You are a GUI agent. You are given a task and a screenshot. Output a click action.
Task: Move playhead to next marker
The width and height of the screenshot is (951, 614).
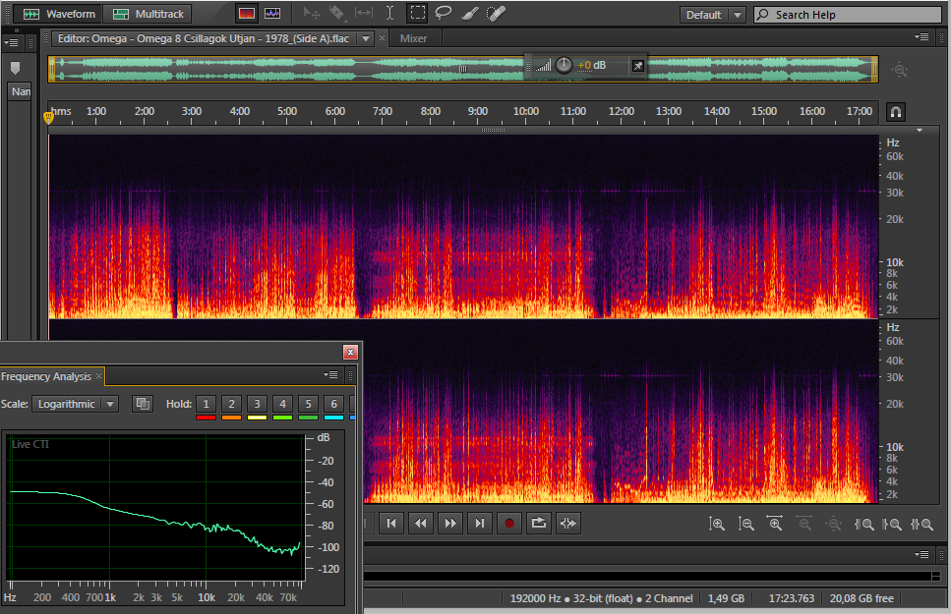click(480, 523)
